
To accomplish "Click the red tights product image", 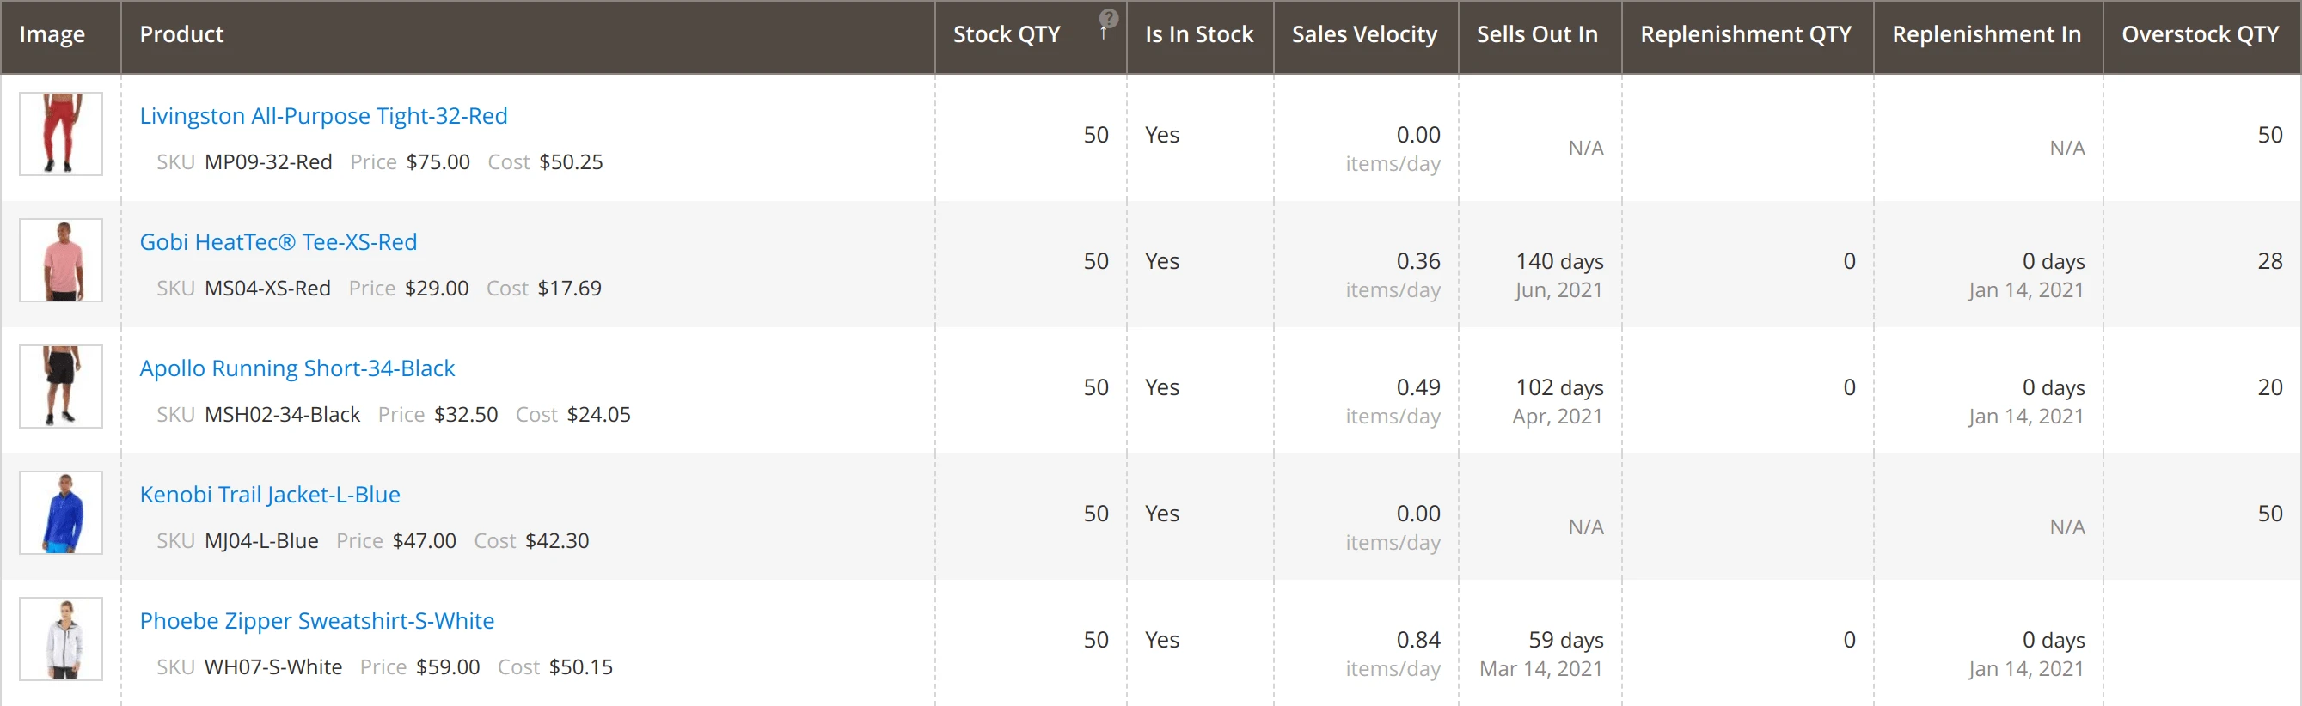I will tap(61, 134).
